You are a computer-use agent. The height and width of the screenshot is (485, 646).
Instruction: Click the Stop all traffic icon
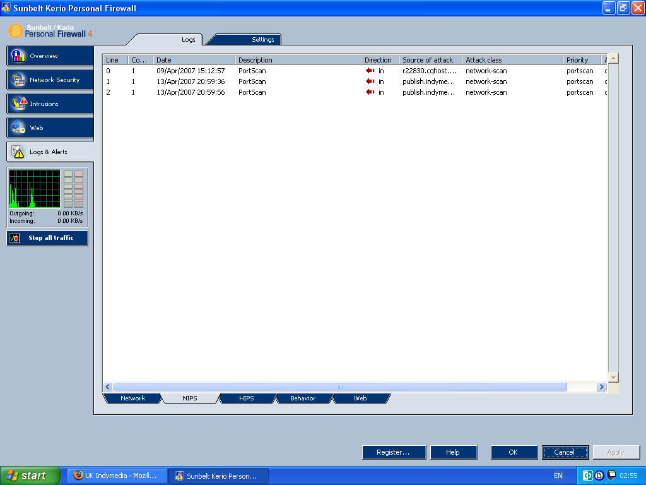tap(15, 238)
